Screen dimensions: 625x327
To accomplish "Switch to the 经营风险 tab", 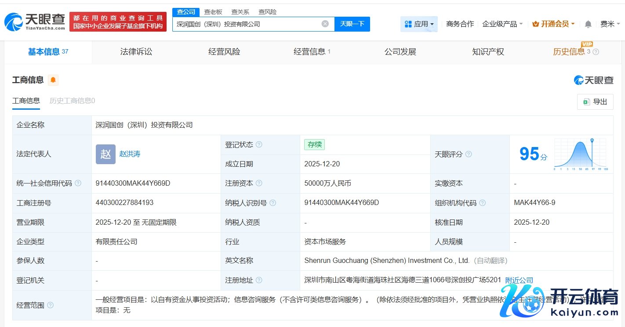I will (224, 52).
